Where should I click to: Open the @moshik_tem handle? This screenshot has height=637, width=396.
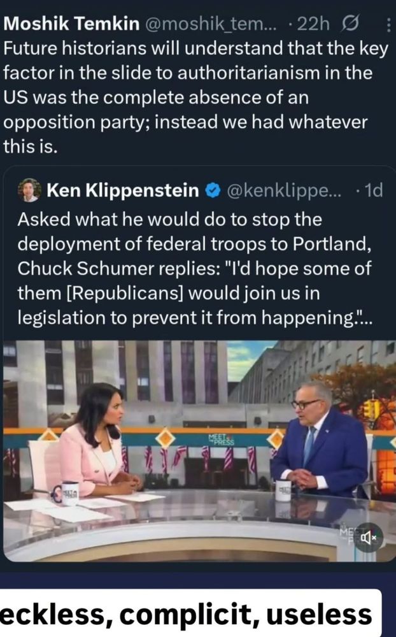point(209,24)
